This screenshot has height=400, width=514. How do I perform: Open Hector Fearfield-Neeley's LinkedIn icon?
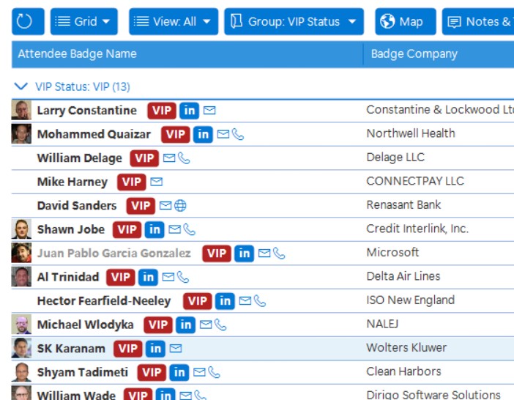(x=225, y=301)
